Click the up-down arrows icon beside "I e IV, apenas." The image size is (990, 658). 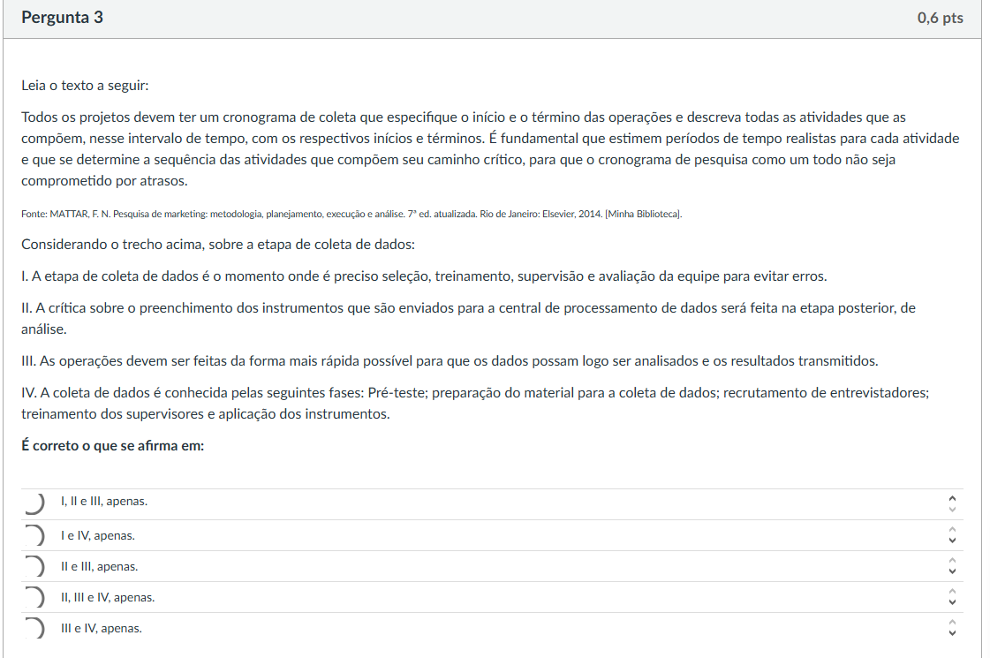click(x=951, y=535)
